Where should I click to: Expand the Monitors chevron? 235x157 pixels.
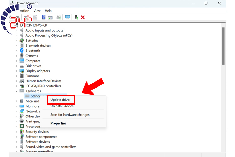point(17,106)
